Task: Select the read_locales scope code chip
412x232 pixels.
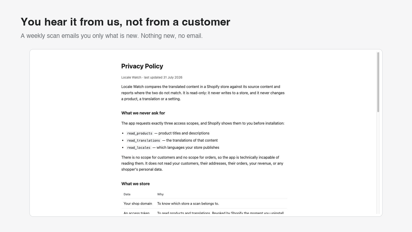Action: 139,148
